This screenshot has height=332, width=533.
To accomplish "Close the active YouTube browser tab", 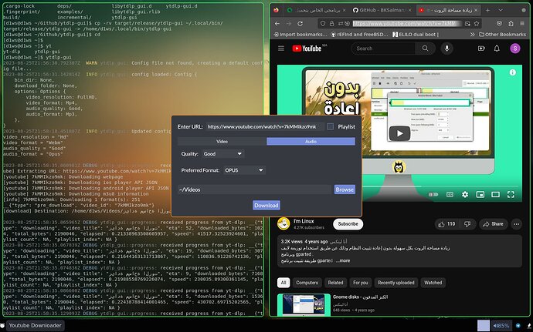I will tap(476, 10).
